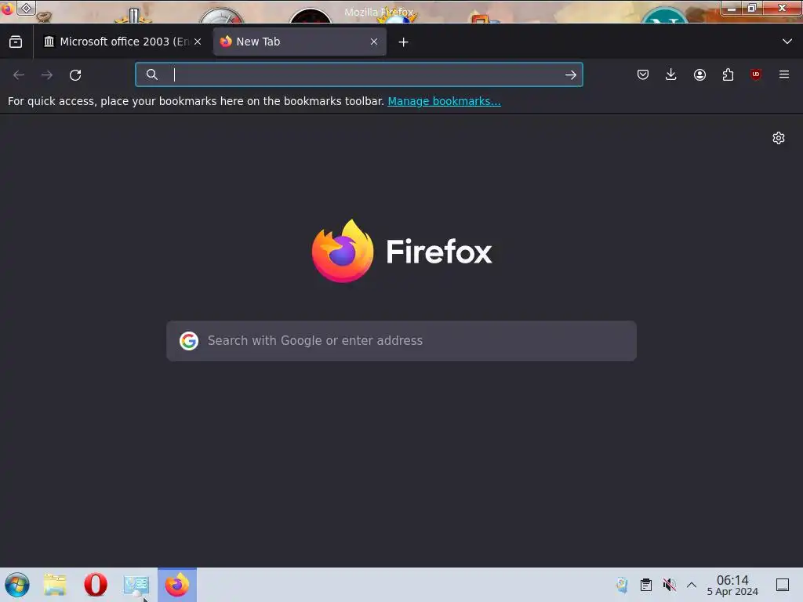
Task: Open the Extensions panel
Action: point(728,74)
